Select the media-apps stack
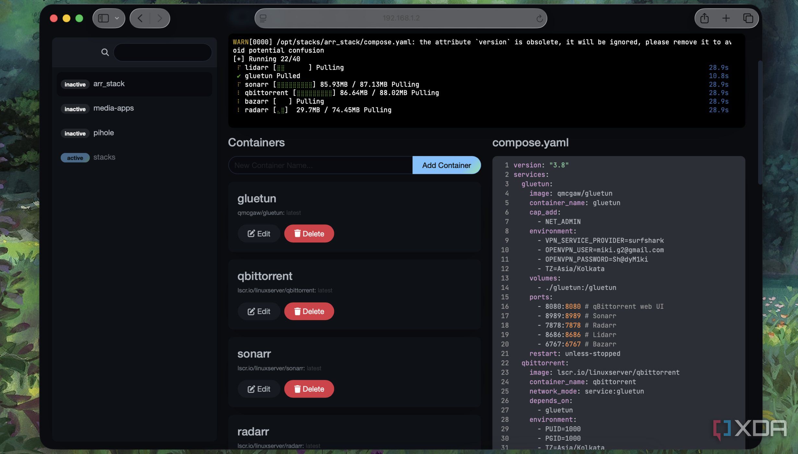The height and width of the screenshot is (454, 798). 134,108
